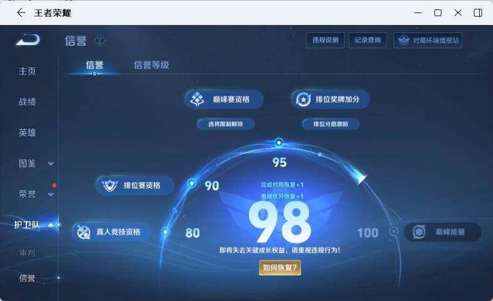Click the 95 marker node on the arc

(x=278, y=142)
